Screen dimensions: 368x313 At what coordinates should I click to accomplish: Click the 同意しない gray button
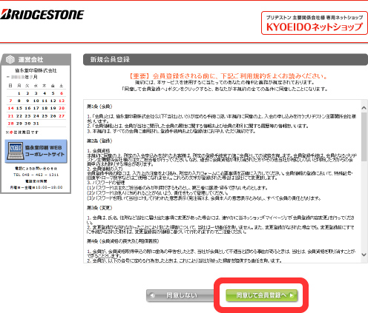(180, 295)
